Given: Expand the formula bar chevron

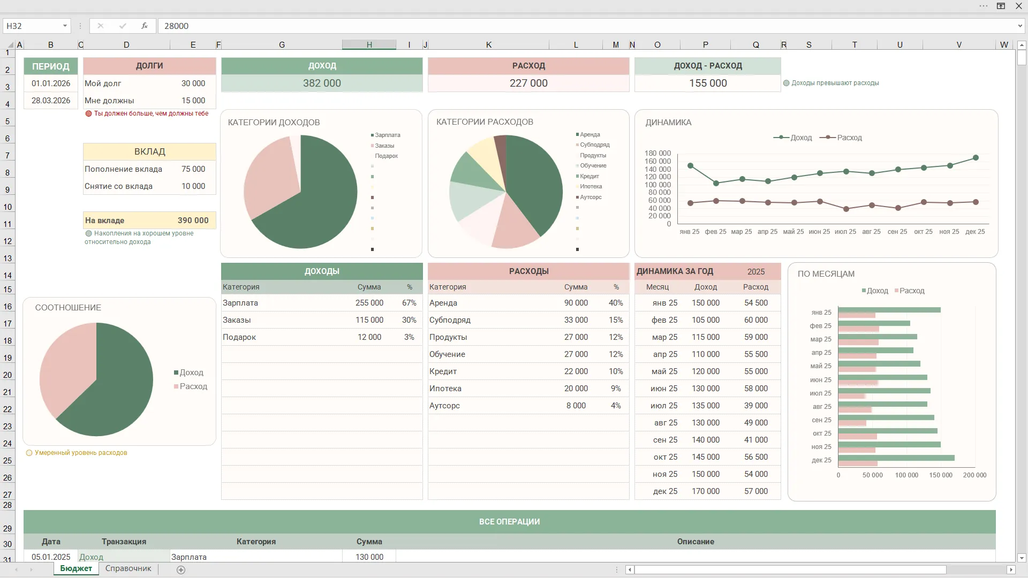Looking at the screenshot, I should [1020, 26].
